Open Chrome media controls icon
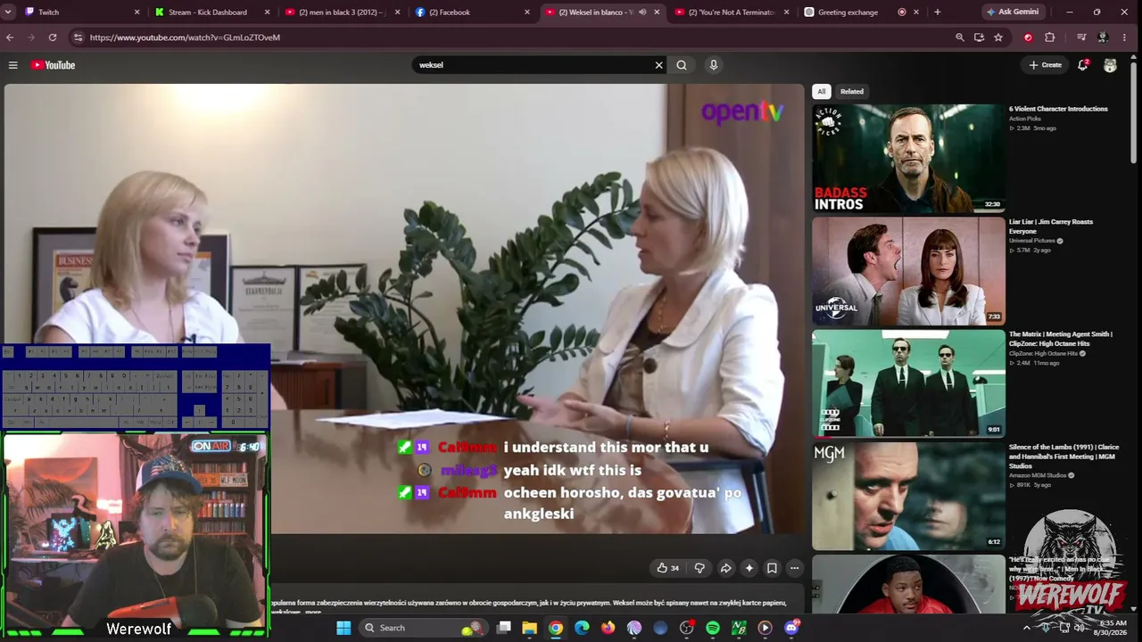Screen dimensions: 1142x642 [1081, 37]
